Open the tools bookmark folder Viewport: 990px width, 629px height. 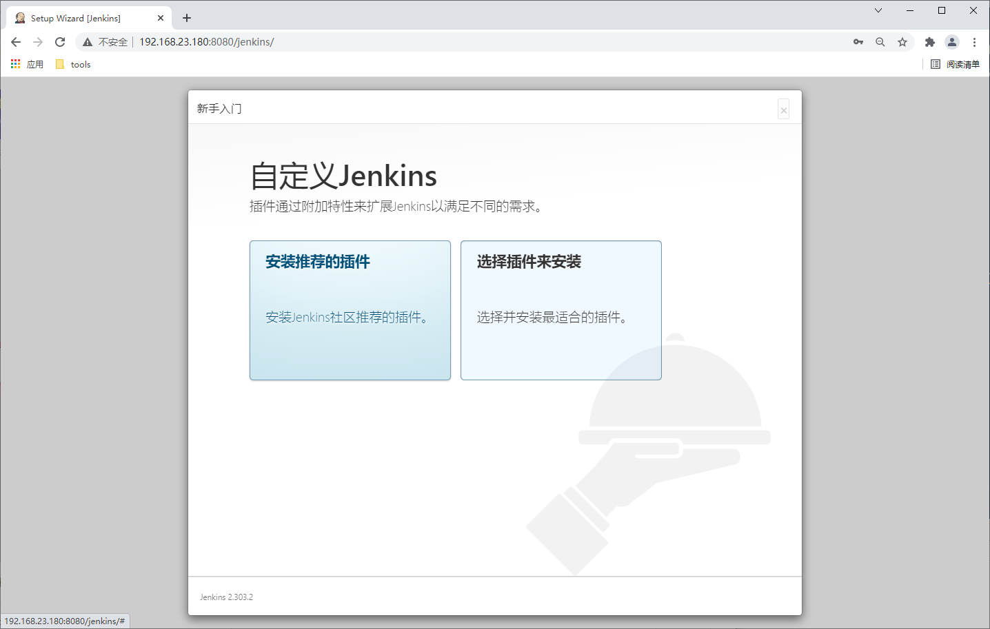point(73,64)
